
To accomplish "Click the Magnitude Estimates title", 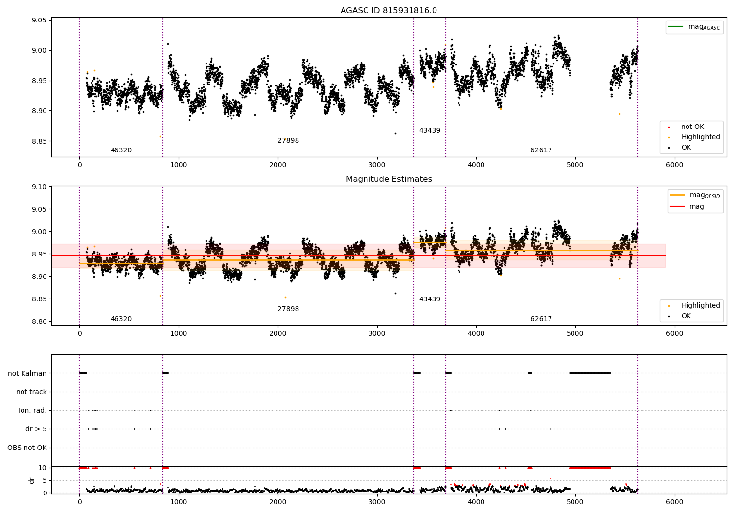I will tap(389, 179).
